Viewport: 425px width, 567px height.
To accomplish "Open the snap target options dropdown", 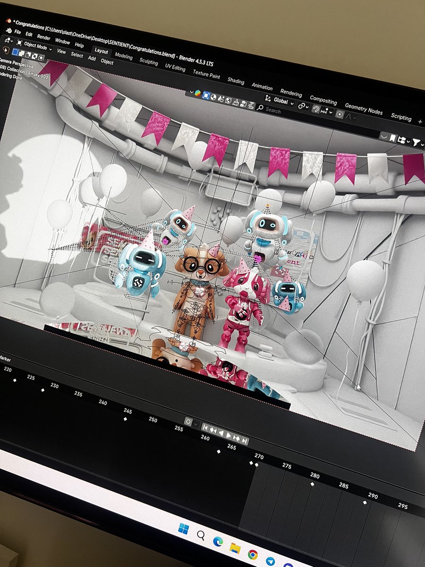I will coord(327,112).
